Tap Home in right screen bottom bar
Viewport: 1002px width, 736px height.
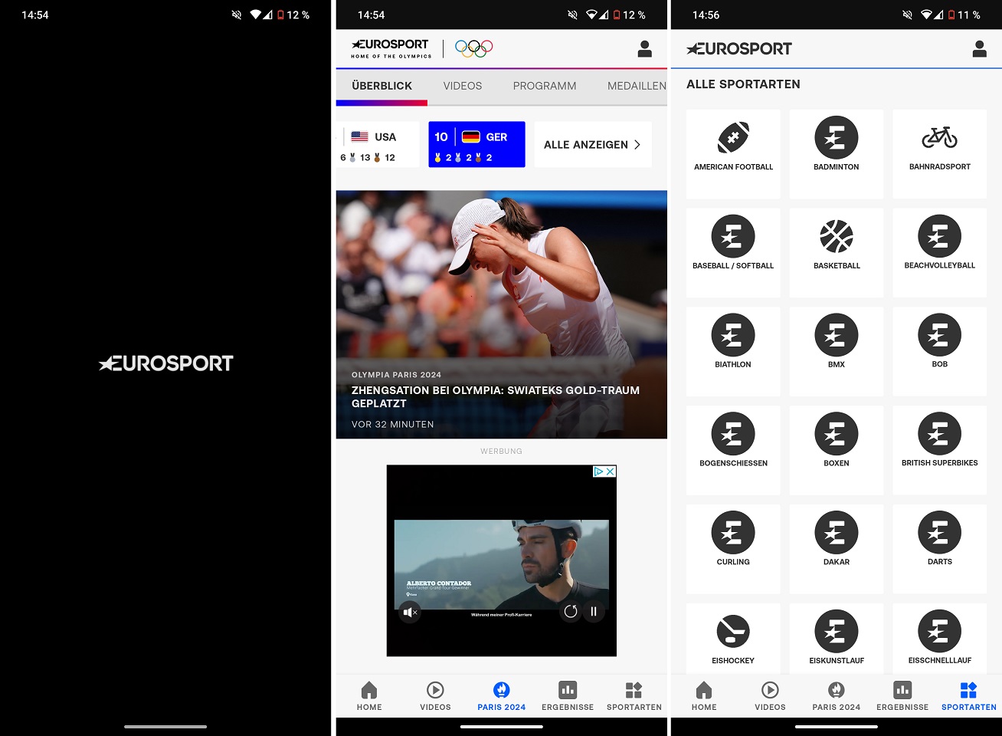pyautogui.click(x=704, y=696)
